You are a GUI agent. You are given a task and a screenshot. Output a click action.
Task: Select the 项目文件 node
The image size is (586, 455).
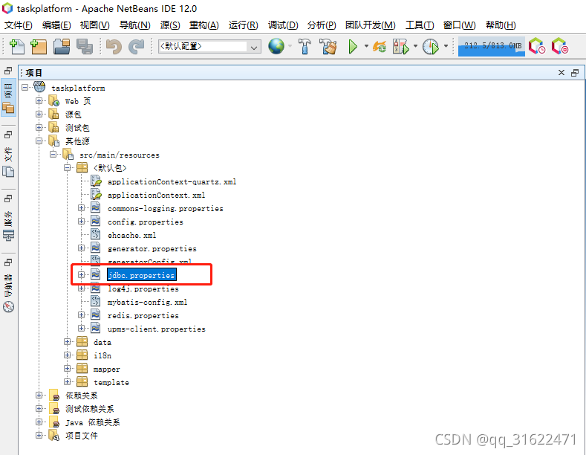(x=82, y=436)
